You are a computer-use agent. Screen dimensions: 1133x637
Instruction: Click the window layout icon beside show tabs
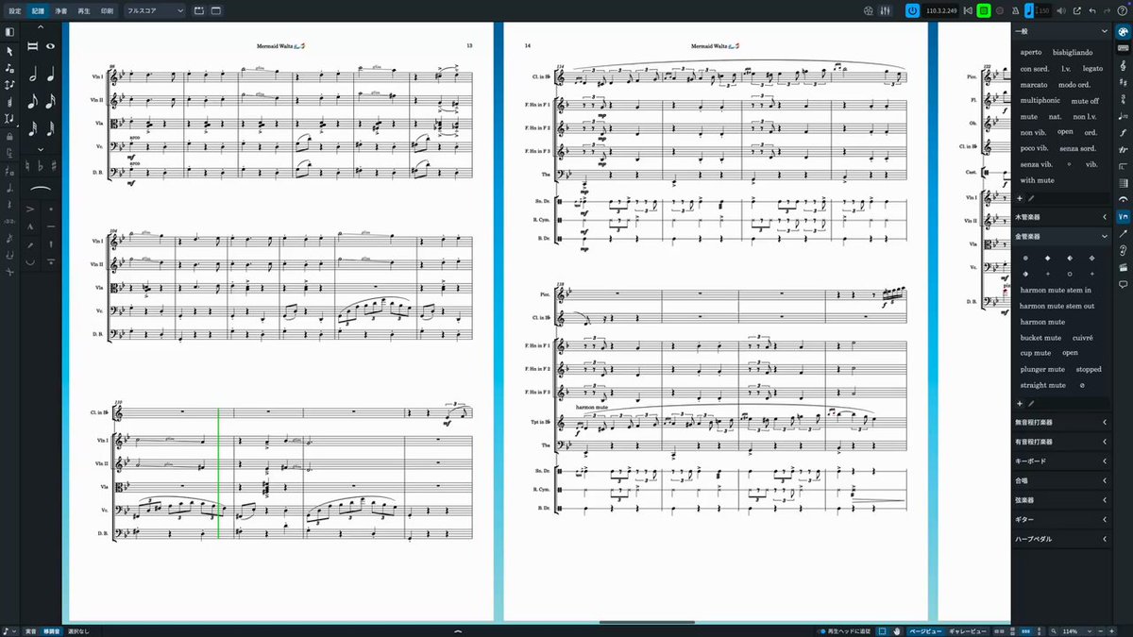point(215,10)
